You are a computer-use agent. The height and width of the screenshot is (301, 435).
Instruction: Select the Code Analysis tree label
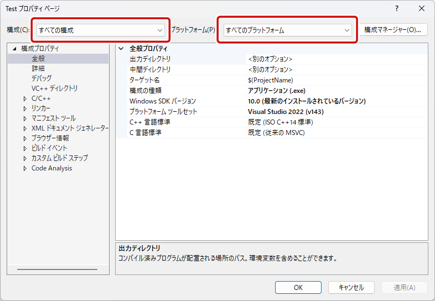click(x=51, y=168)
